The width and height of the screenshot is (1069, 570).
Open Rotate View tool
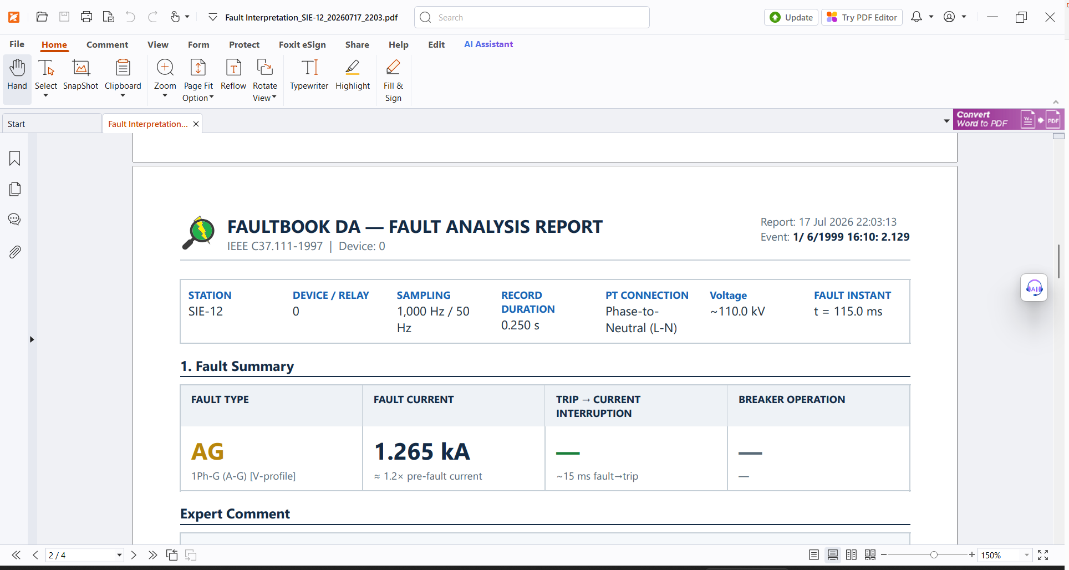[265, 80]
